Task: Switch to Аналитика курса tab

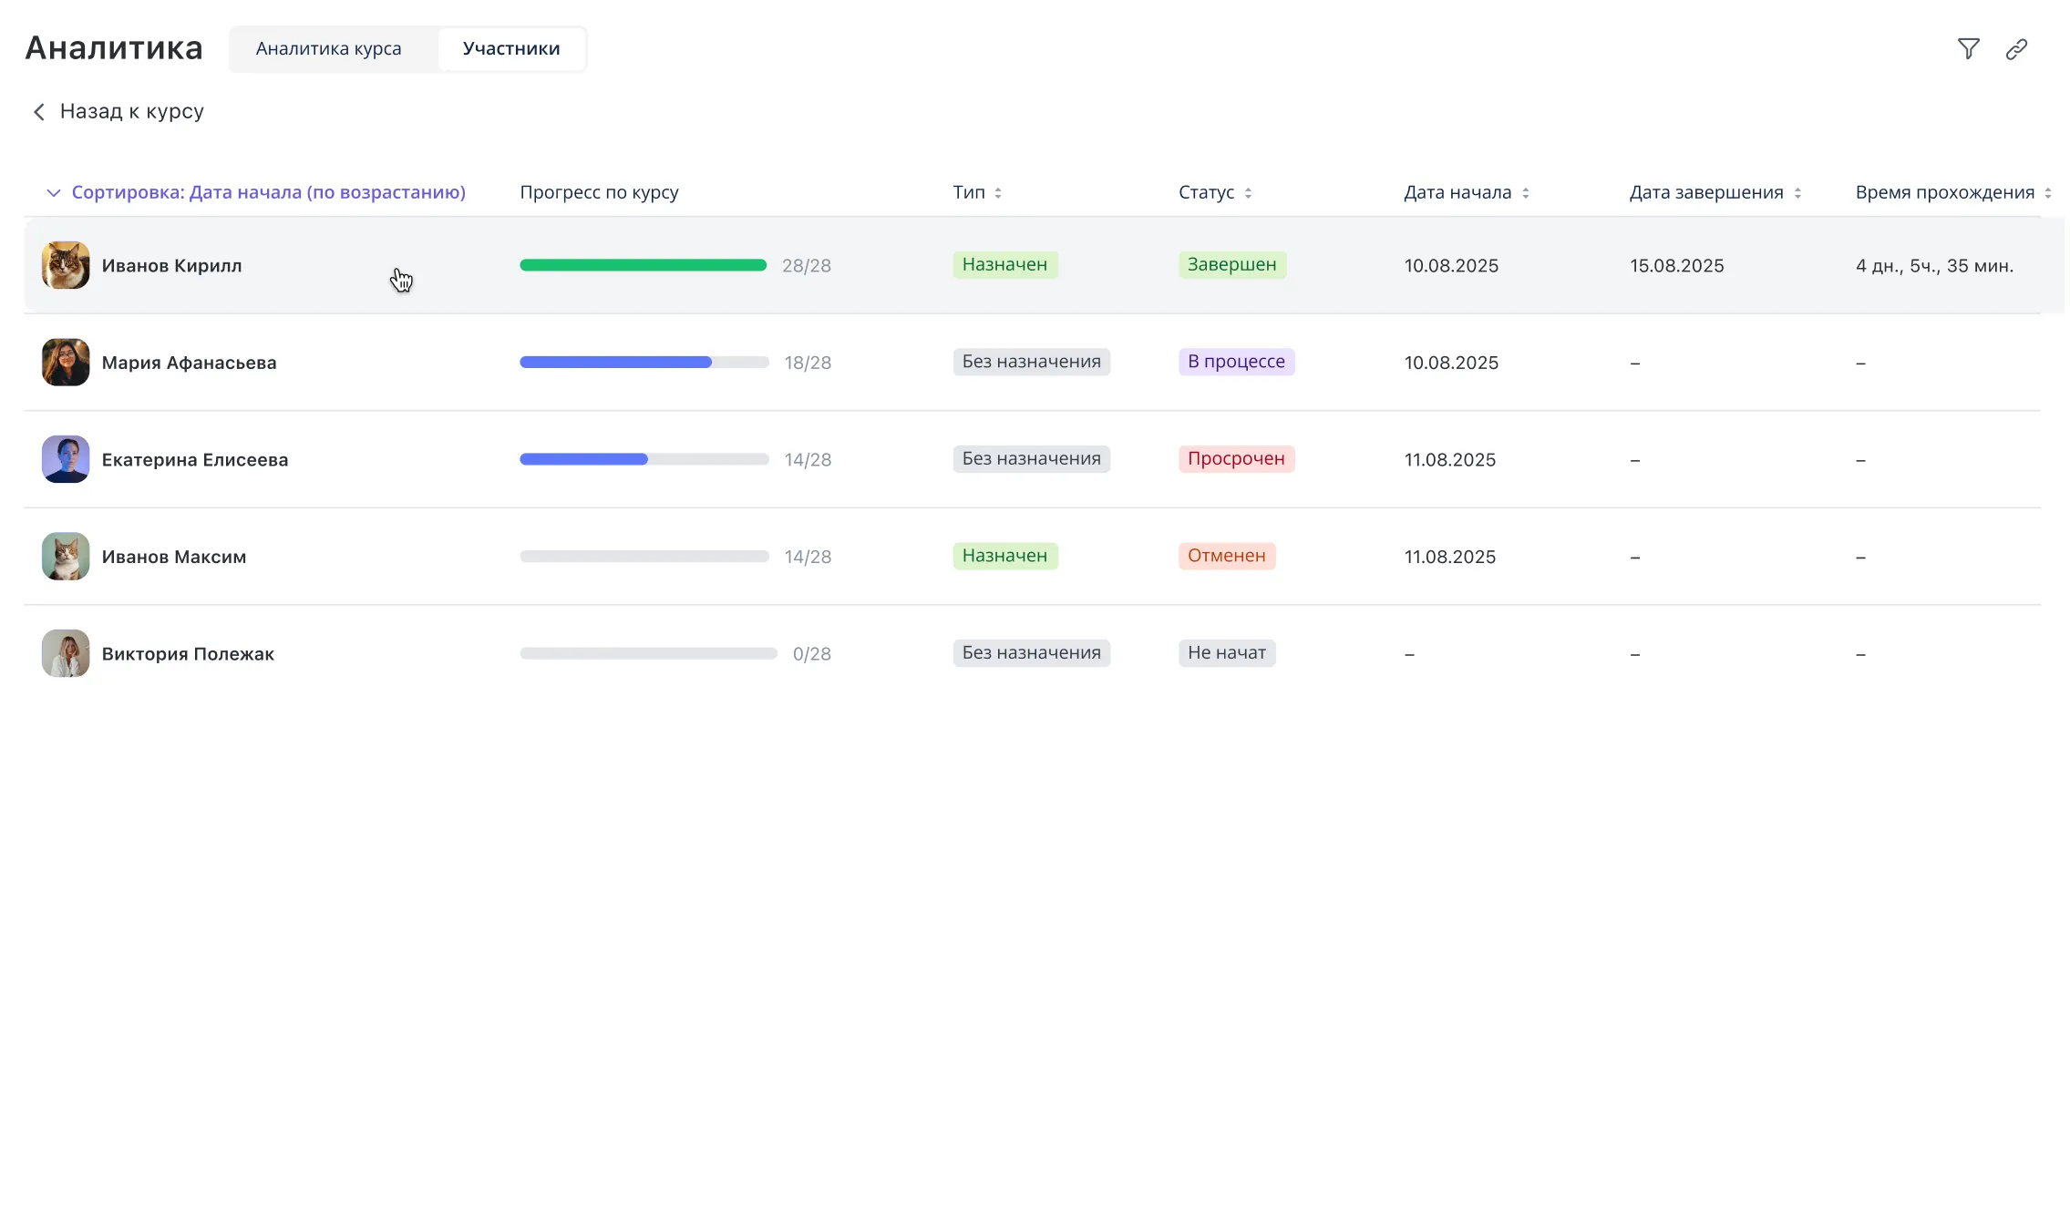Action: click(x=328, y=49)
